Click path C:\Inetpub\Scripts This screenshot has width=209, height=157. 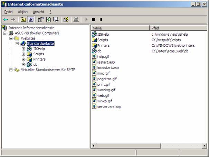coord(166,40)
